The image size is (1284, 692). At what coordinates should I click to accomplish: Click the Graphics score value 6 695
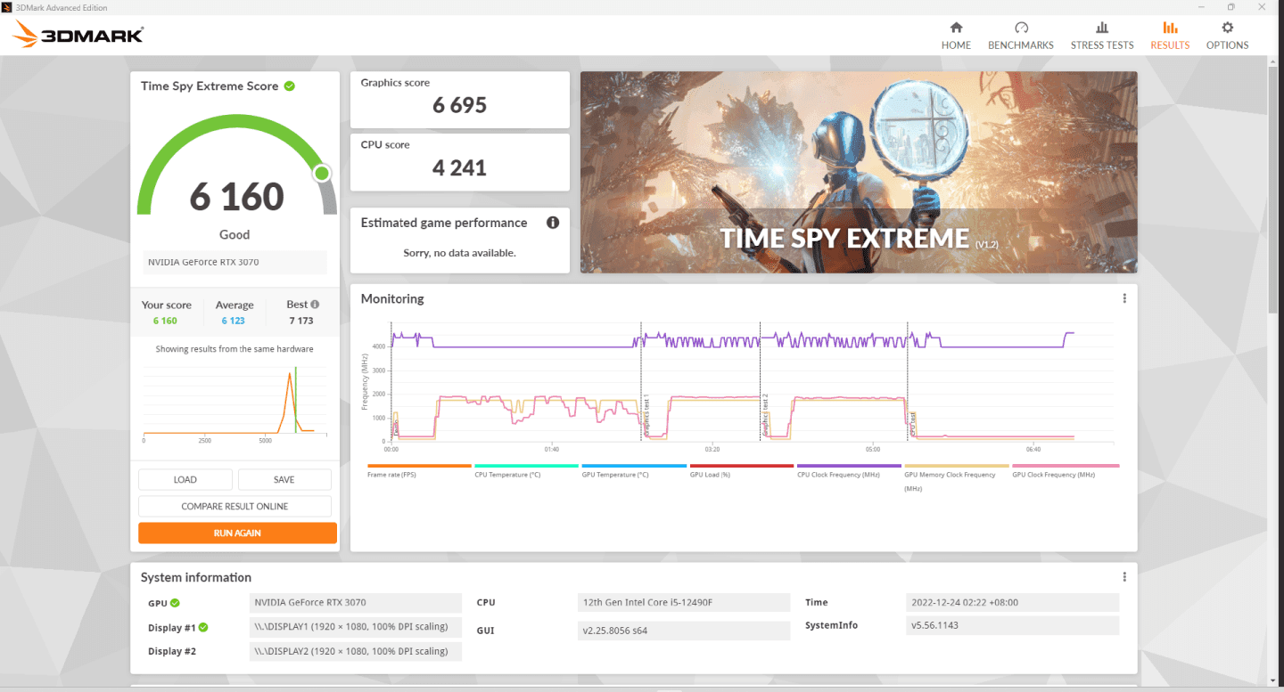(x=460, y=105)
